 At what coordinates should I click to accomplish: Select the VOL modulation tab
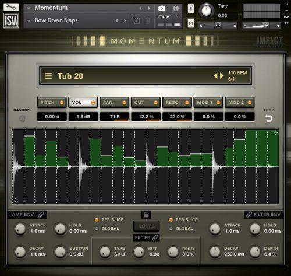(x=83, y=103)
